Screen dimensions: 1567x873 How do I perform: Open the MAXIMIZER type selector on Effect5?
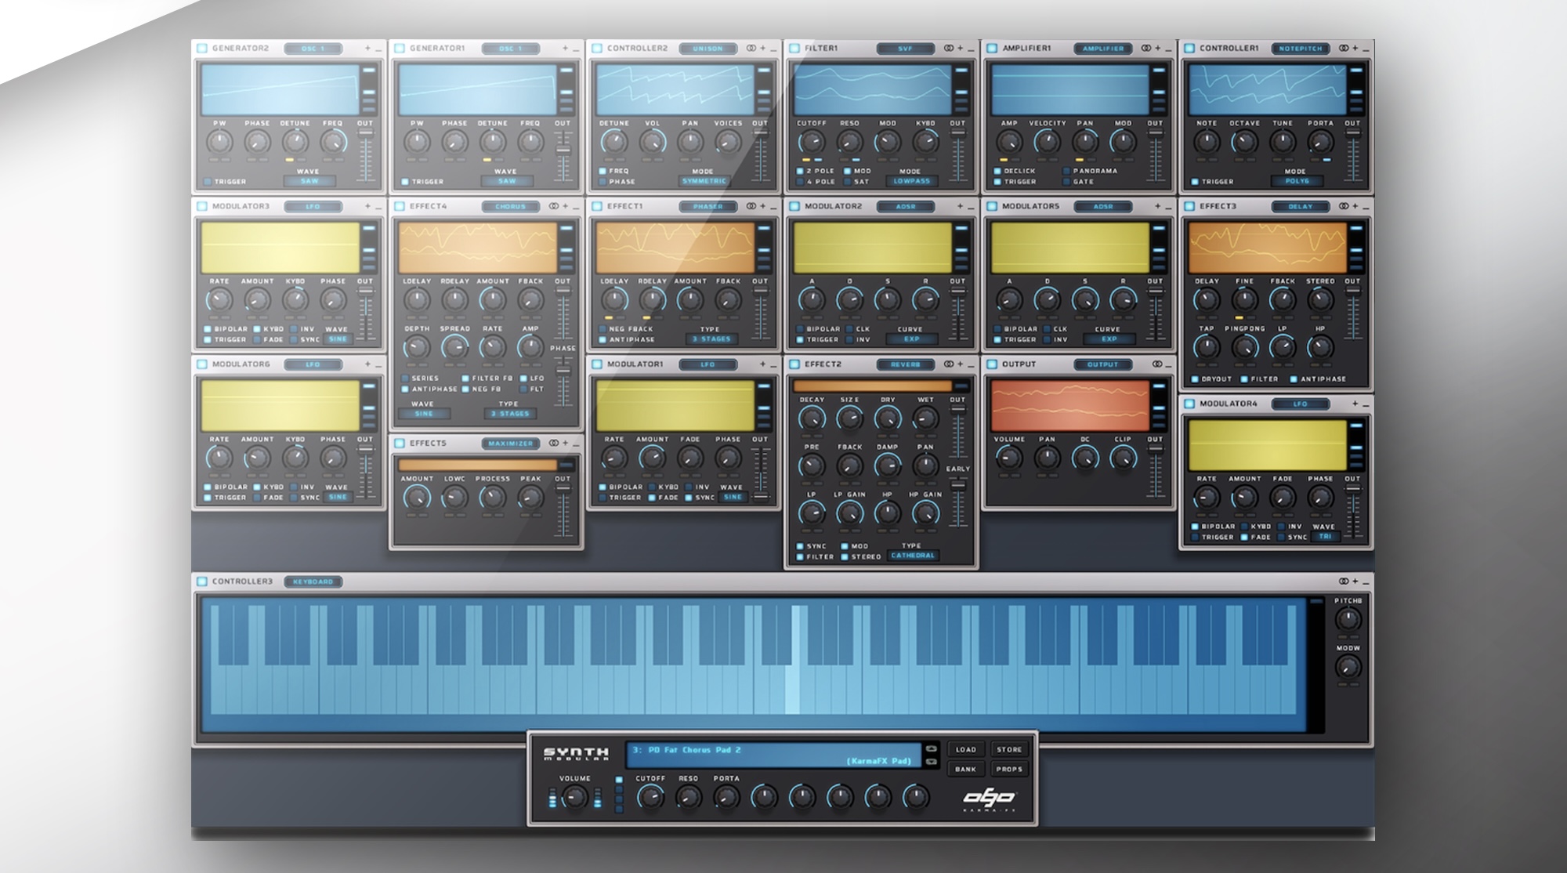pyautogui.click(x=510, y=444)
